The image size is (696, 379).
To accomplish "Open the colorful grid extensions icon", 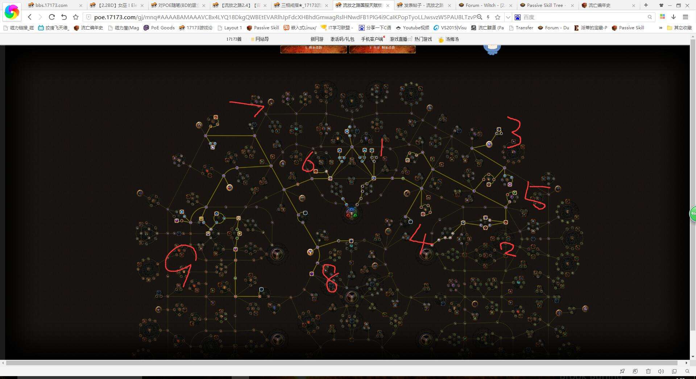I will (x=662, y=17).
